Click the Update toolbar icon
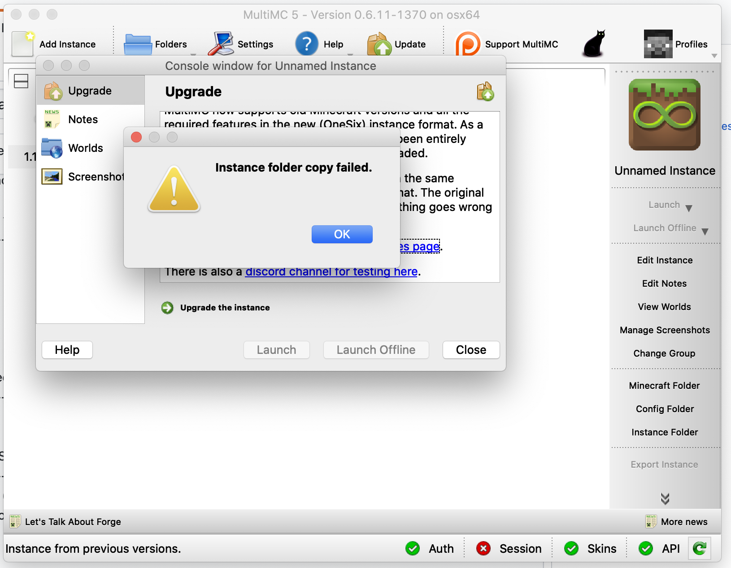Viewport: 731px width, 568px height. point(380,43)
